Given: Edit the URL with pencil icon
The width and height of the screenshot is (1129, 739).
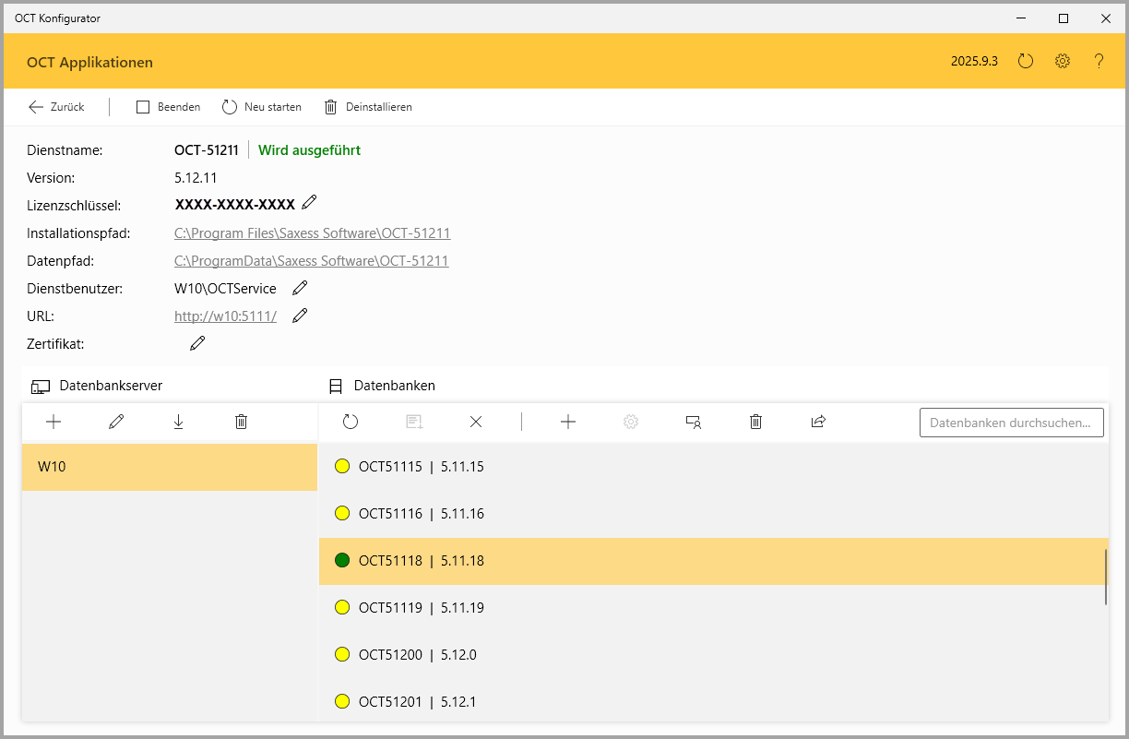Looking at the screenshot, I should (x=300, y=316).
